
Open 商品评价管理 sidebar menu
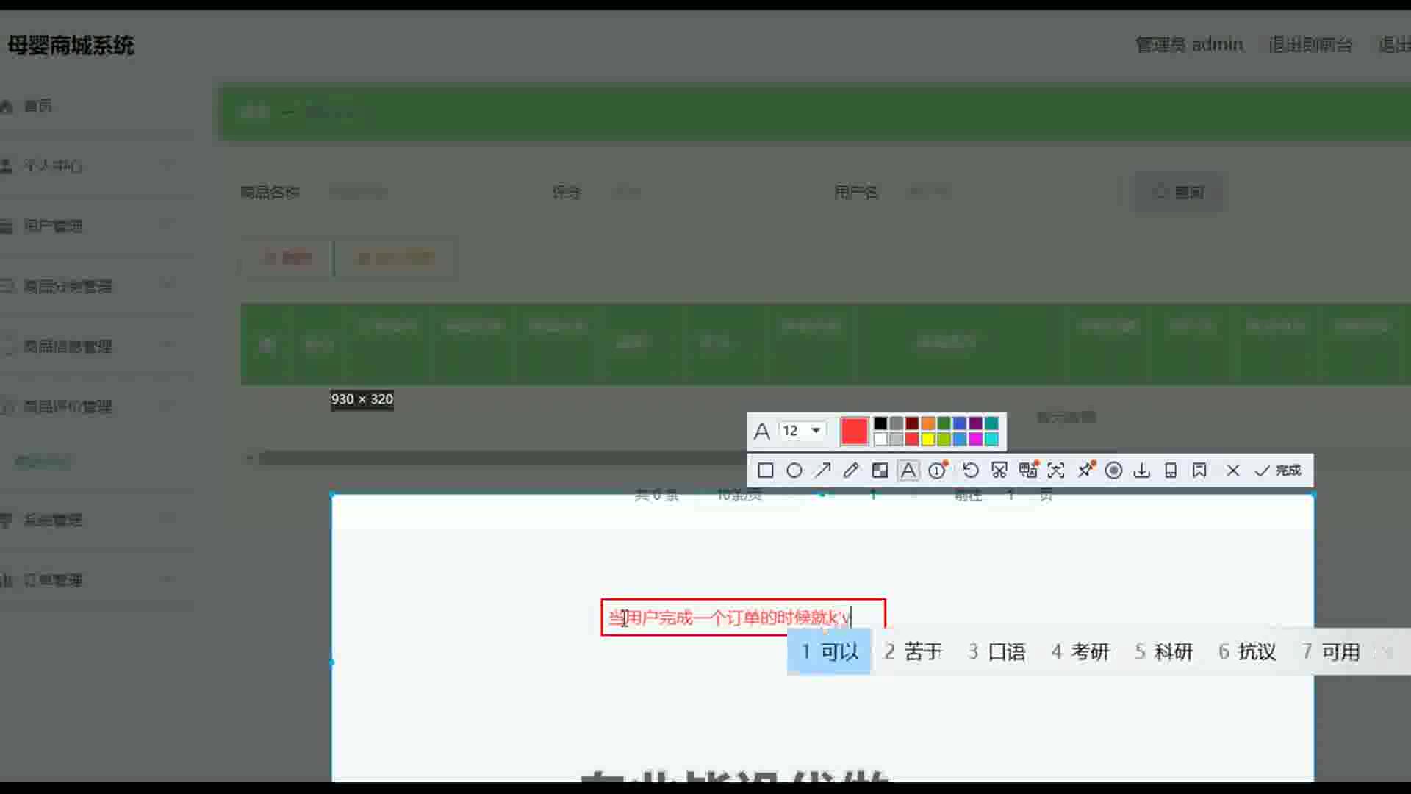[68, 407]
